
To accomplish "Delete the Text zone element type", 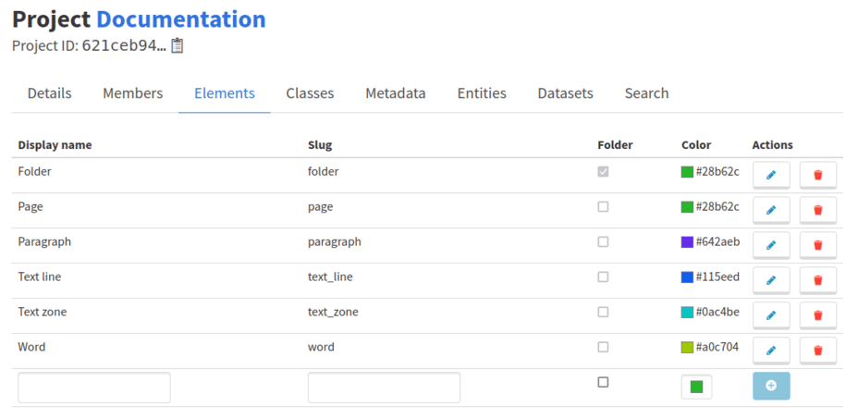I will tap(817, 315).
